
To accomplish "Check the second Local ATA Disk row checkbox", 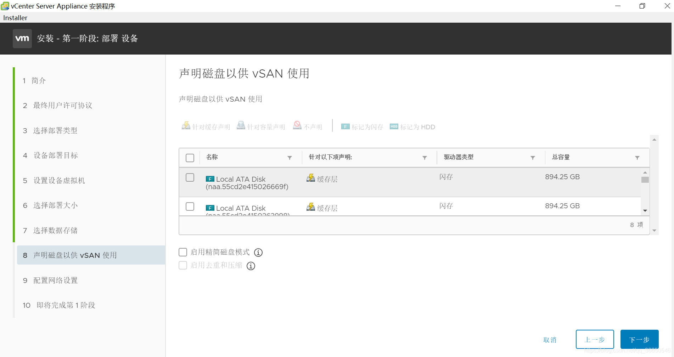I will [x=190, y=206].
